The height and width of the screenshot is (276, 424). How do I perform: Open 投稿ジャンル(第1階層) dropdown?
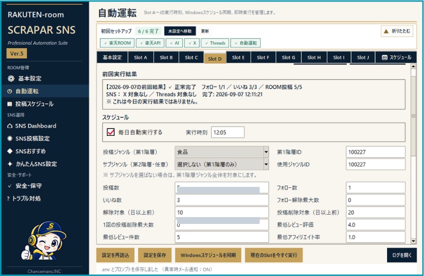222,152
